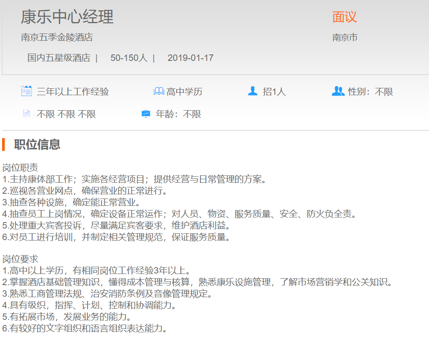Click the orange bar beside 职位信息
429x337 pixels.
click(3, 144)
